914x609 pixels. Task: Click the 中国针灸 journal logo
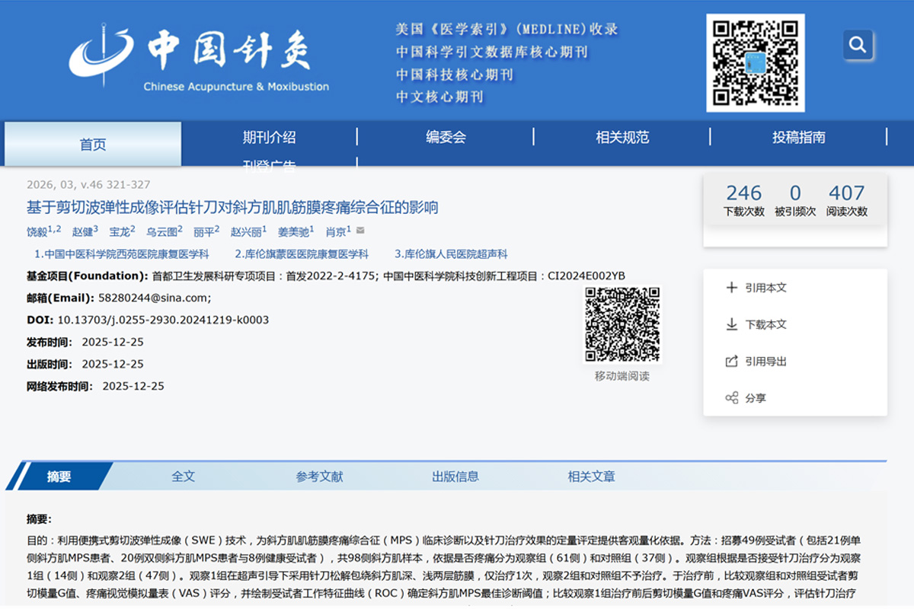199,57
